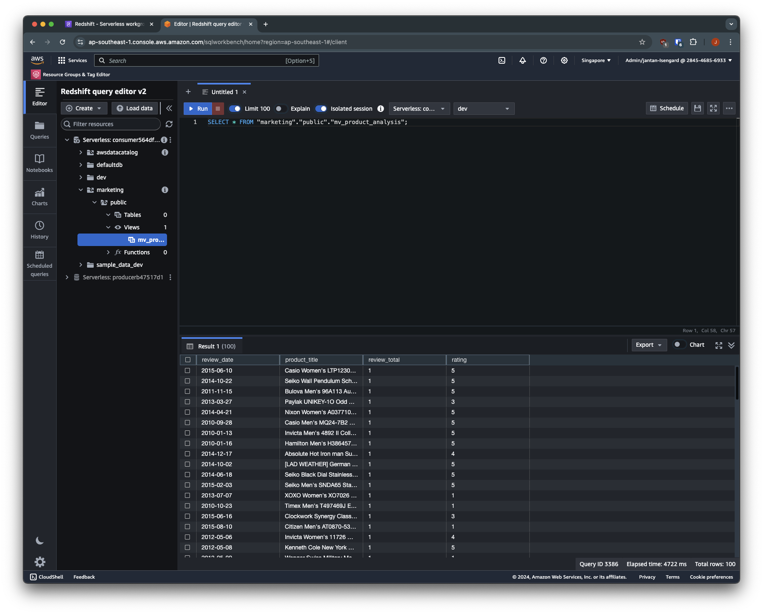Select checkbox for 2015-06-10 row
Screen dimensions: 763x614
(x=187, y=370)
